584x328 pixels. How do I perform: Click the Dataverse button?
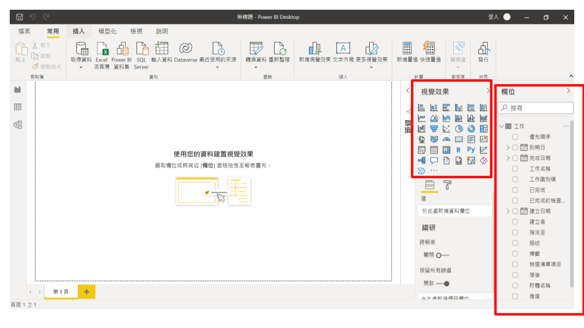pos(186,52)
